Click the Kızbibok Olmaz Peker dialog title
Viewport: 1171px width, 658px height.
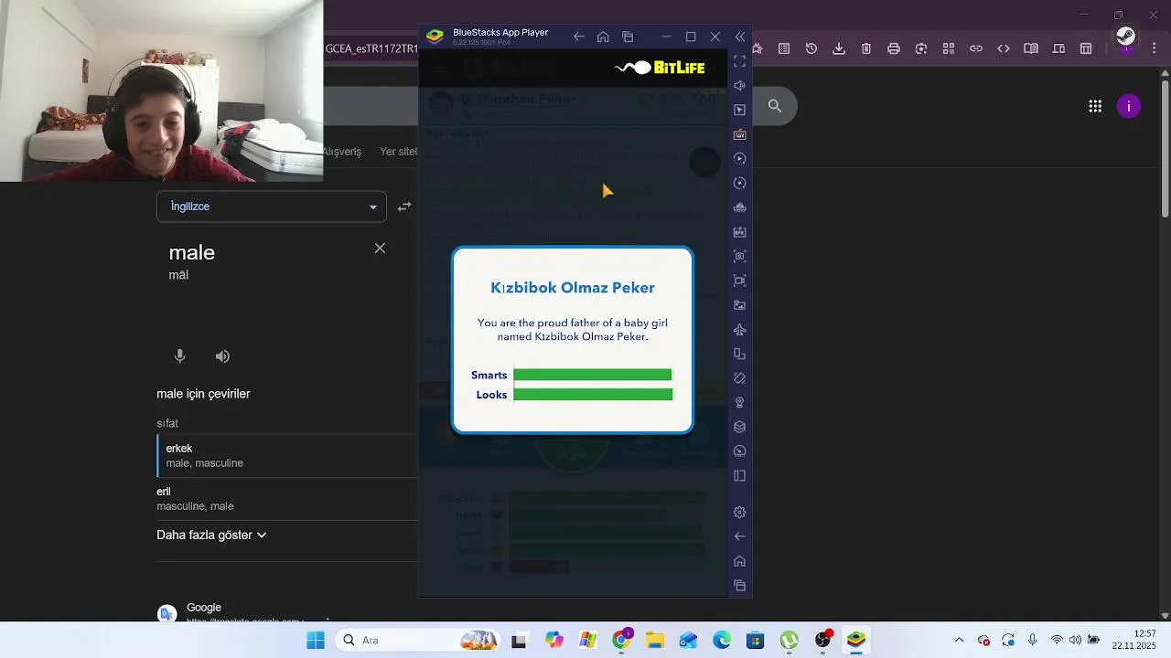coord(573,288)
